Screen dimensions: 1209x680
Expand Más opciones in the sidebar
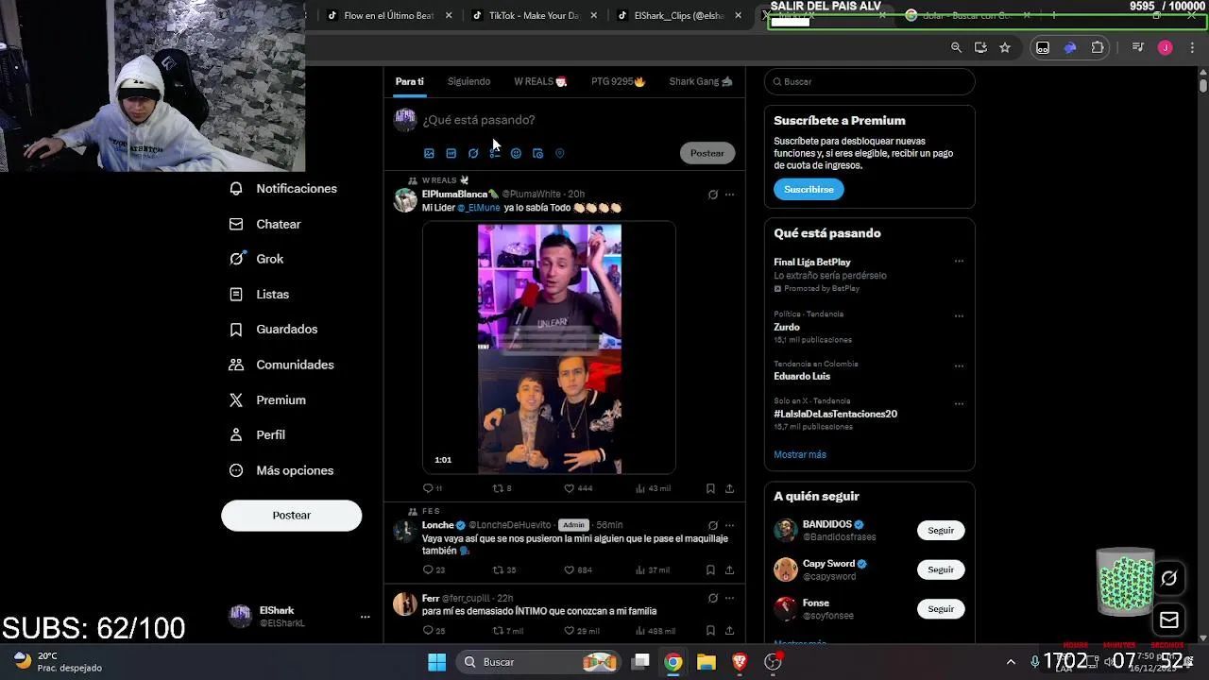[x=281, y=470]
